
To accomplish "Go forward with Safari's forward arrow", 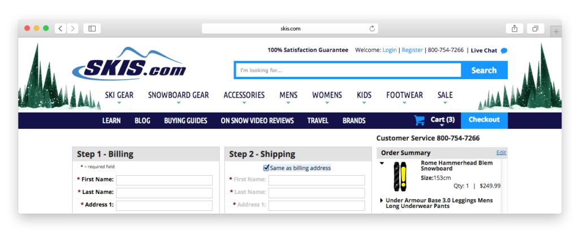I will point(72,28).
